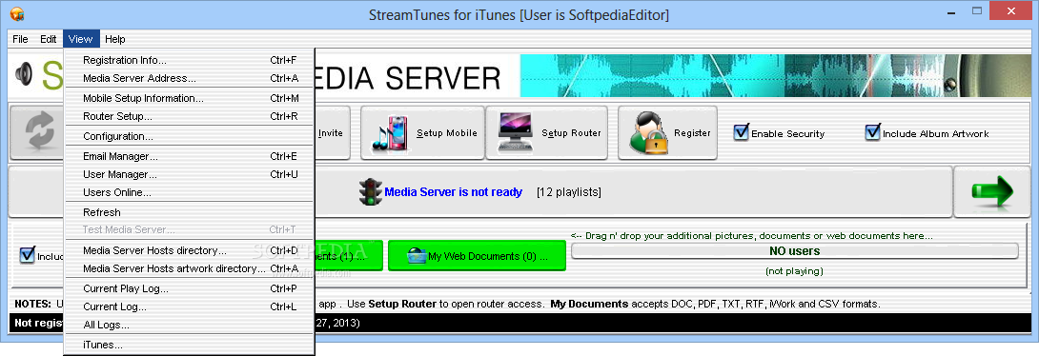
Task: Close the open View menu
Action: tap(81, 39)
